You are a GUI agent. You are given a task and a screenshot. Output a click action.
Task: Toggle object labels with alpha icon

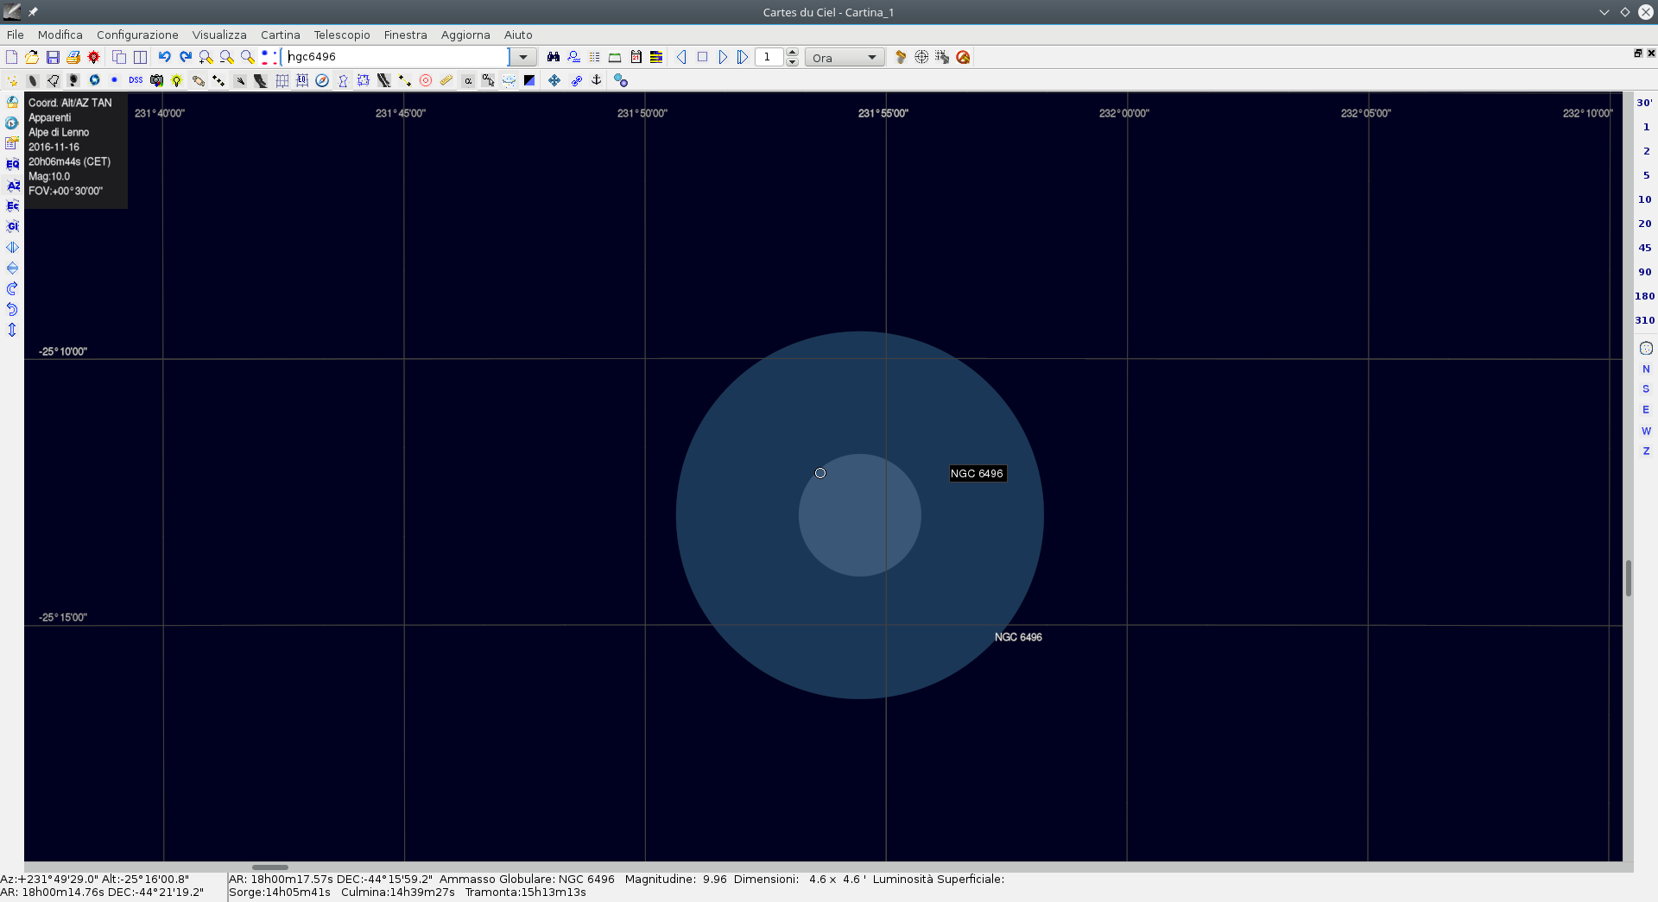tap(468, 80)
